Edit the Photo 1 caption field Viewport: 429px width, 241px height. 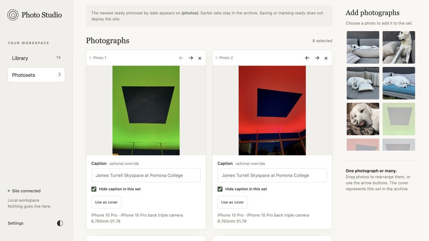pyautogui.click(x=146, y=175)
